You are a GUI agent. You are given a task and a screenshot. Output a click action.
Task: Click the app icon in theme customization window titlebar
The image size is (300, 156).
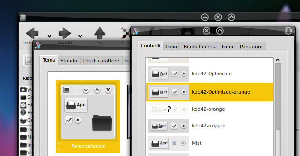coord(136,31)
